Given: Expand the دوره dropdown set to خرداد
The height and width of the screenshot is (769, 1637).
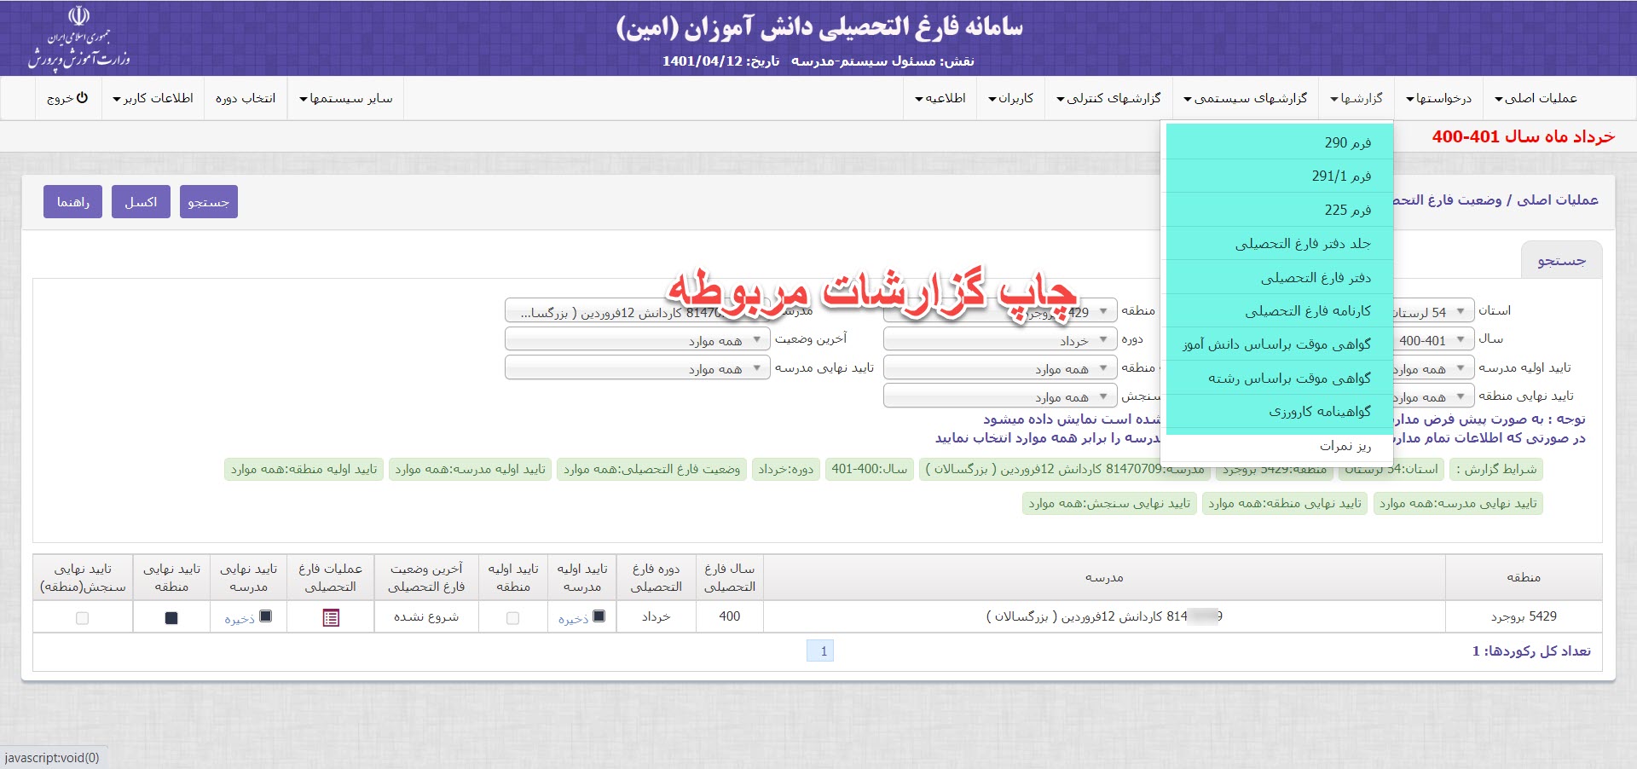Looking at the screenshot, I should click(x=999, y=340).
